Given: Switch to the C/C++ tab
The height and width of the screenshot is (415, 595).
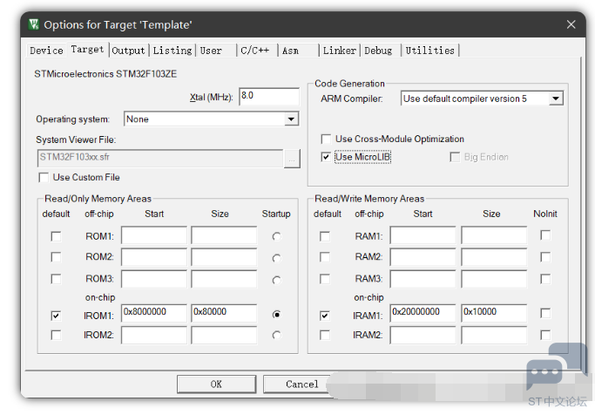Looking at the screenshot, I should 255,51.
